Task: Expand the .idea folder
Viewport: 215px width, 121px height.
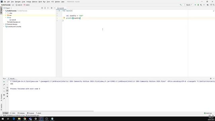Action: click(x=6, y=13)
